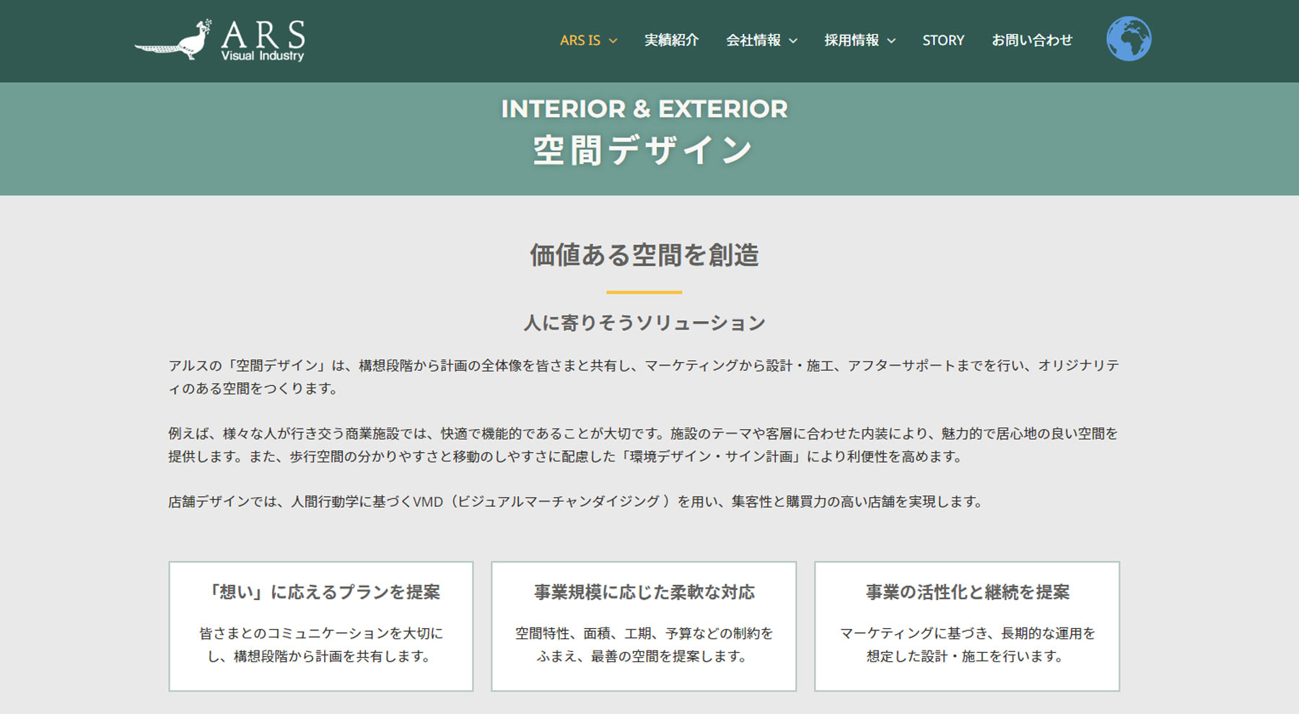Go to お問い合わせ contact page
The width and height of the screenshot is (1299, 714).
coord(1032,40)
